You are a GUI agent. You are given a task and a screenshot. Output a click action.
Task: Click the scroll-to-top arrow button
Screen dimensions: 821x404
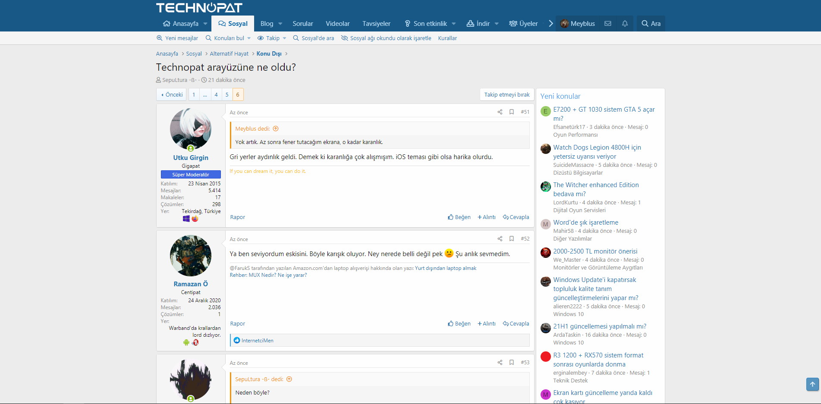812,384
